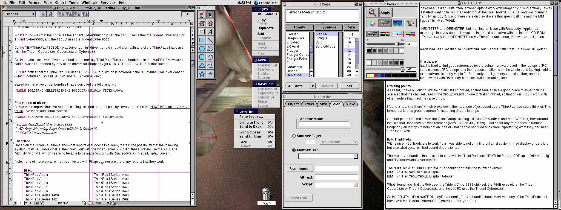Open the Services menu in the menu bar
Viewport: 561px width, 210px height.
tap(108, 2)
